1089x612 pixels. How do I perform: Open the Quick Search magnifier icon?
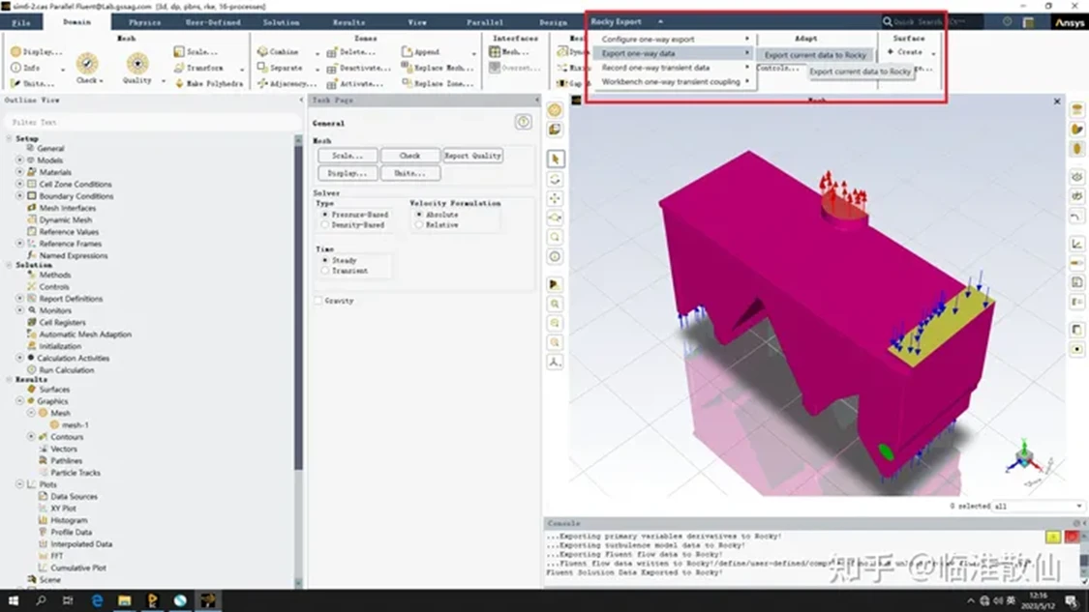pos(888,21)
